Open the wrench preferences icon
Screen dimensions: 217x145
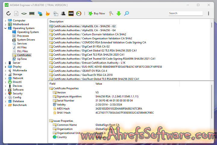(111, 13)
